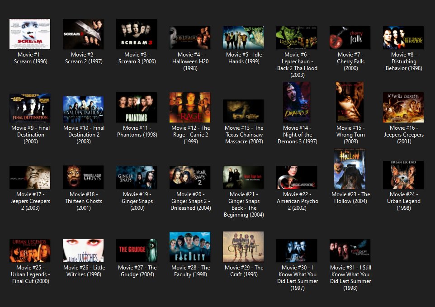The height and width of the screenshot is (307, 435).
Task: Click Night of the Demons 3 poster
Action: [297, 102]
